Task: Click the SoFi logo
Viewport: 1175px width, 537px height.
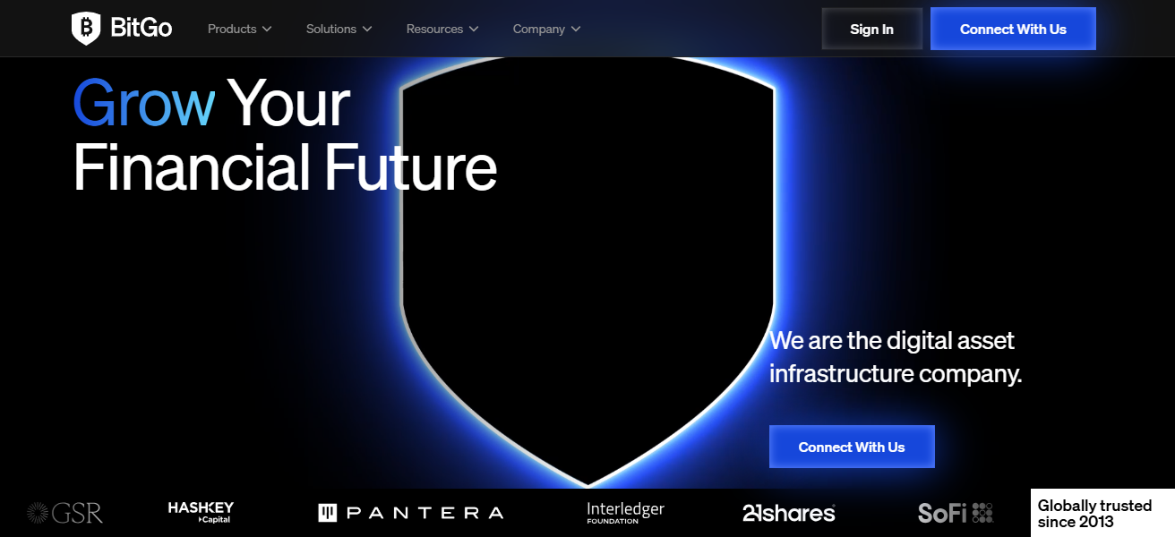Action: [955, 513]
